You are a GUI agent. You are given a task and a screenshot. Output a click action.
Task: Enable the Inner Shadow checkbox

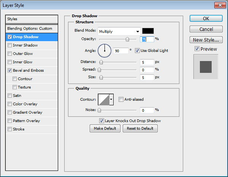[9, 45]
